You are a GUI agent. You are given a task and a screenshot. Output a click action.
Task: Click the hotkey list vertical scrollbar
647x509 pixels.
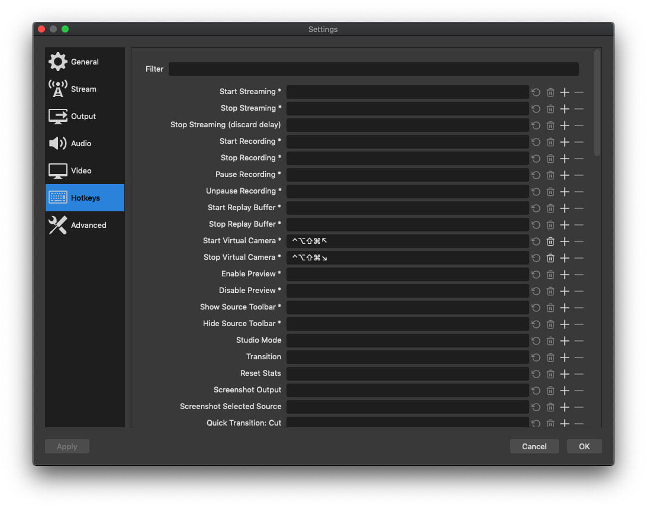[597, 103]
